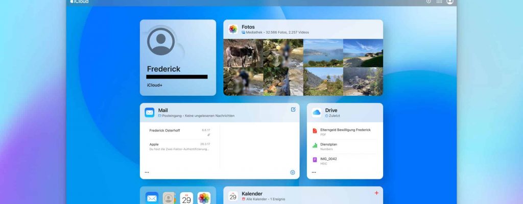
Task: Add a new Kalender event
Action: point(376,193)
